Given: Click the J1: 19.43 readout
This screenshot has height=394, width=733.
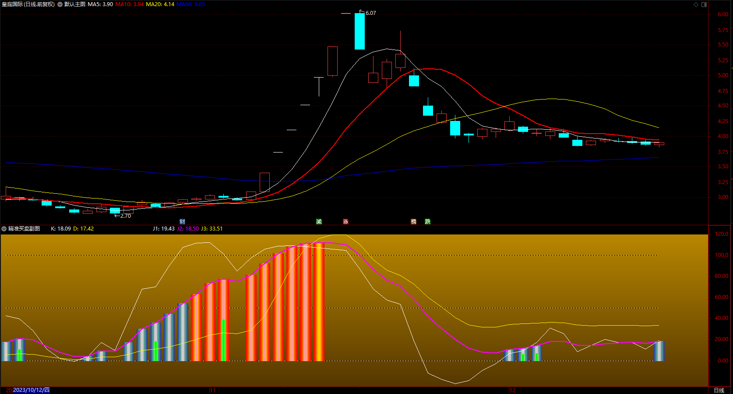Looking at the screenshot, I should (x=163, y=229).
